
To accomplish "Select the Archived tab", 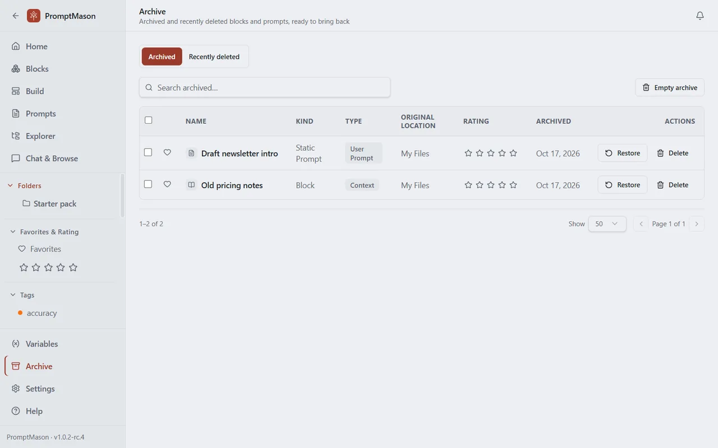I will pyautogui.click(x=162, y=57).
